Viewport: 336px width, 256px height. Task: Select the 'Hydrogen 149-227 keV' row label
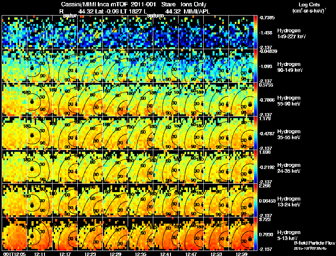click(291, 34)
